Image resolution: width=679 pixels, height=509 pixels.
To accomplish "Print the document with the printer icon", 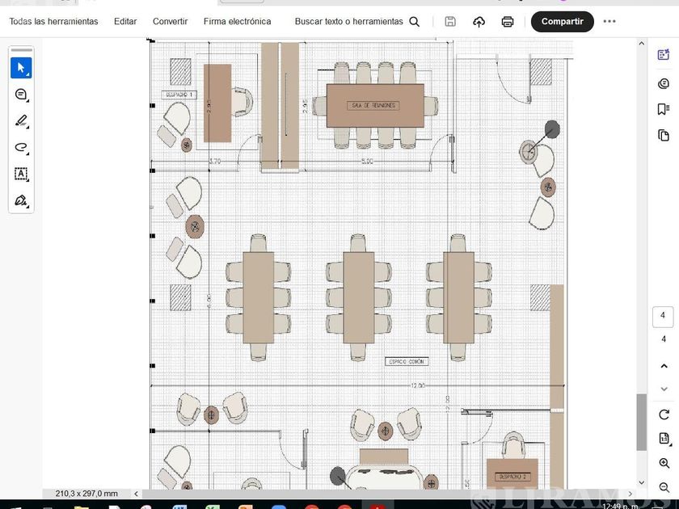I will (x=507, y=22).
